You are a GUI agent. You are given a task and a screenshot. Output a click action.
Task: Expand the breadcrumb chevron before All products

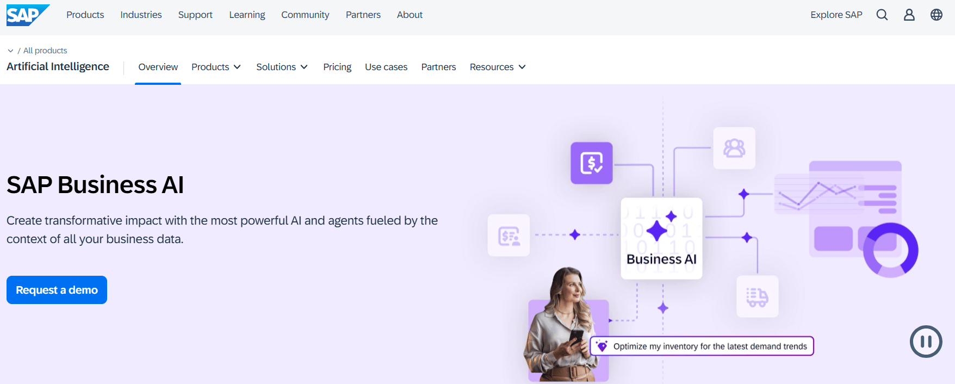click(10, 51)
